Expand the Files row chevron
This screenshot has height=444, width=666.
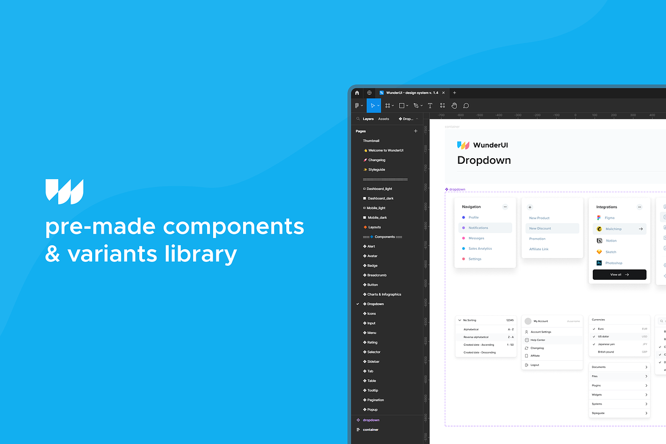(646, 376)
